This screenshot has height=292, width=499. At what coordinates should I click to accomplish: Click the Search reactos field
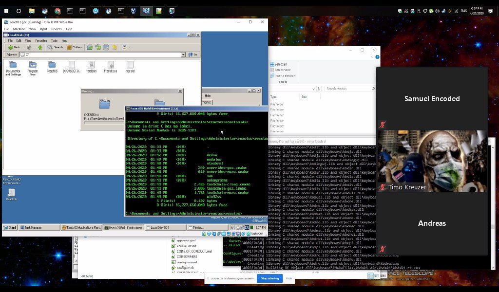click(350, 89)
